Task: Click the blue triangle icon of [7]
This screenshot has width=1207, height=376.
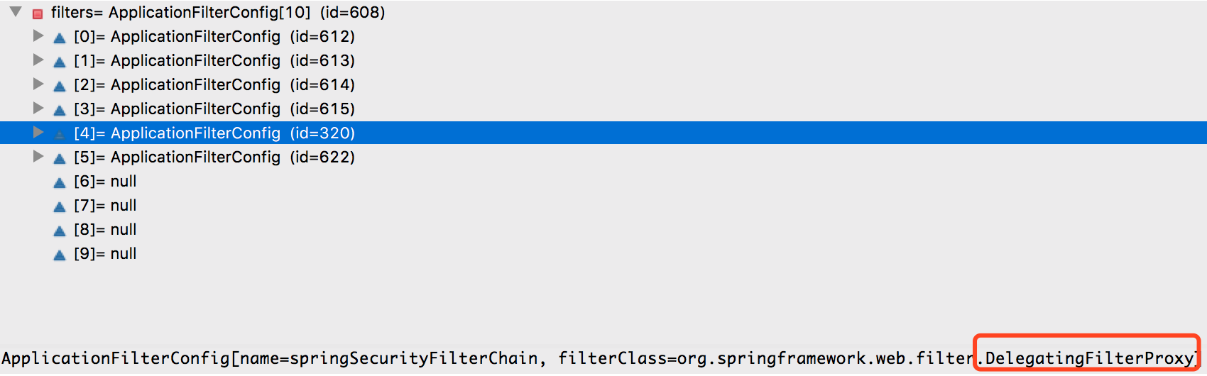Action: click(x=60, y=206)
